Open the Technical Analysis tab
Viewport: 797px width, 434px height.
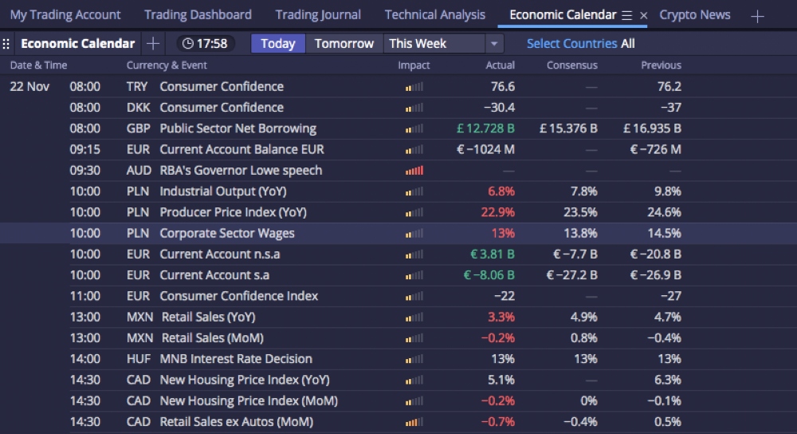(x=435, y=14)
